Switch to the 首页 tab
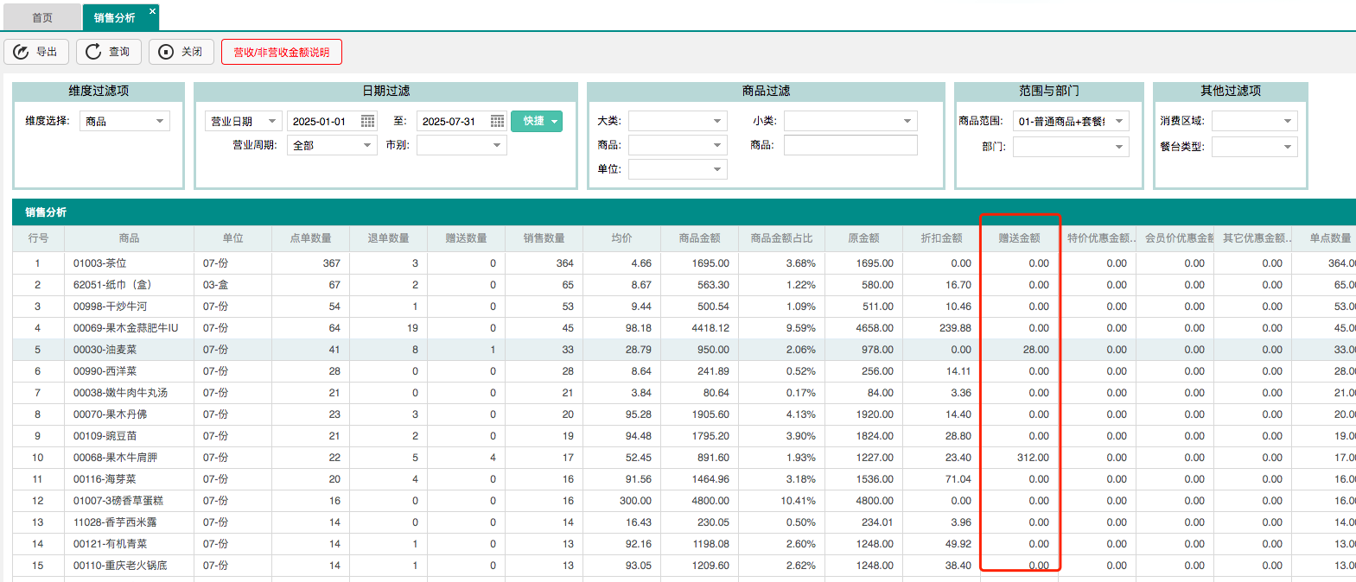The height and width of the screenshot is (582, 1356). point(41,17)
